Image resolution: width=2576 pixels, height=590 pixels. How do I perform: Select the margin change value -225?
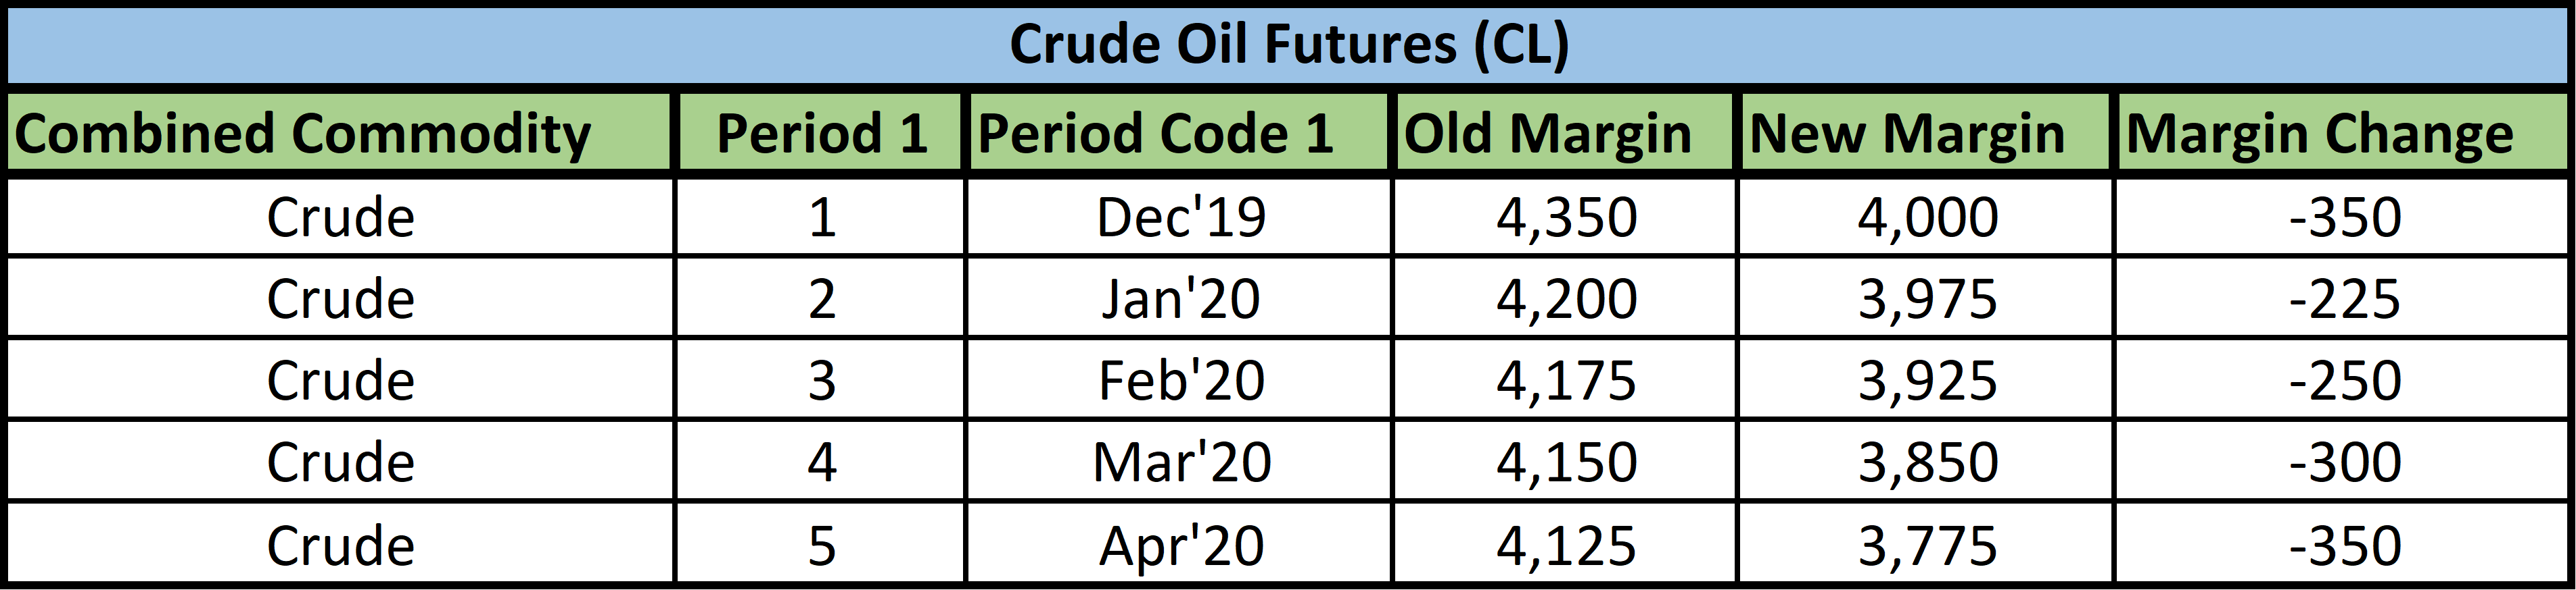click(2344, 300)
